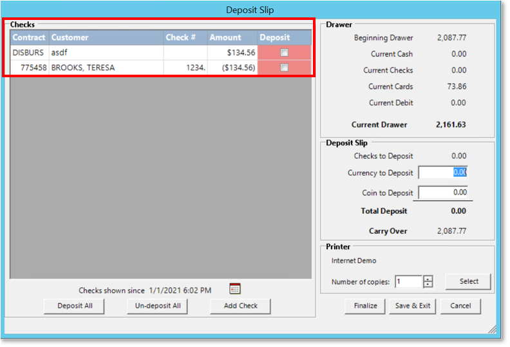
Task: Tick Deposit checkbox for BROOKS, TERESA
Action: click(x=284, y=68)
